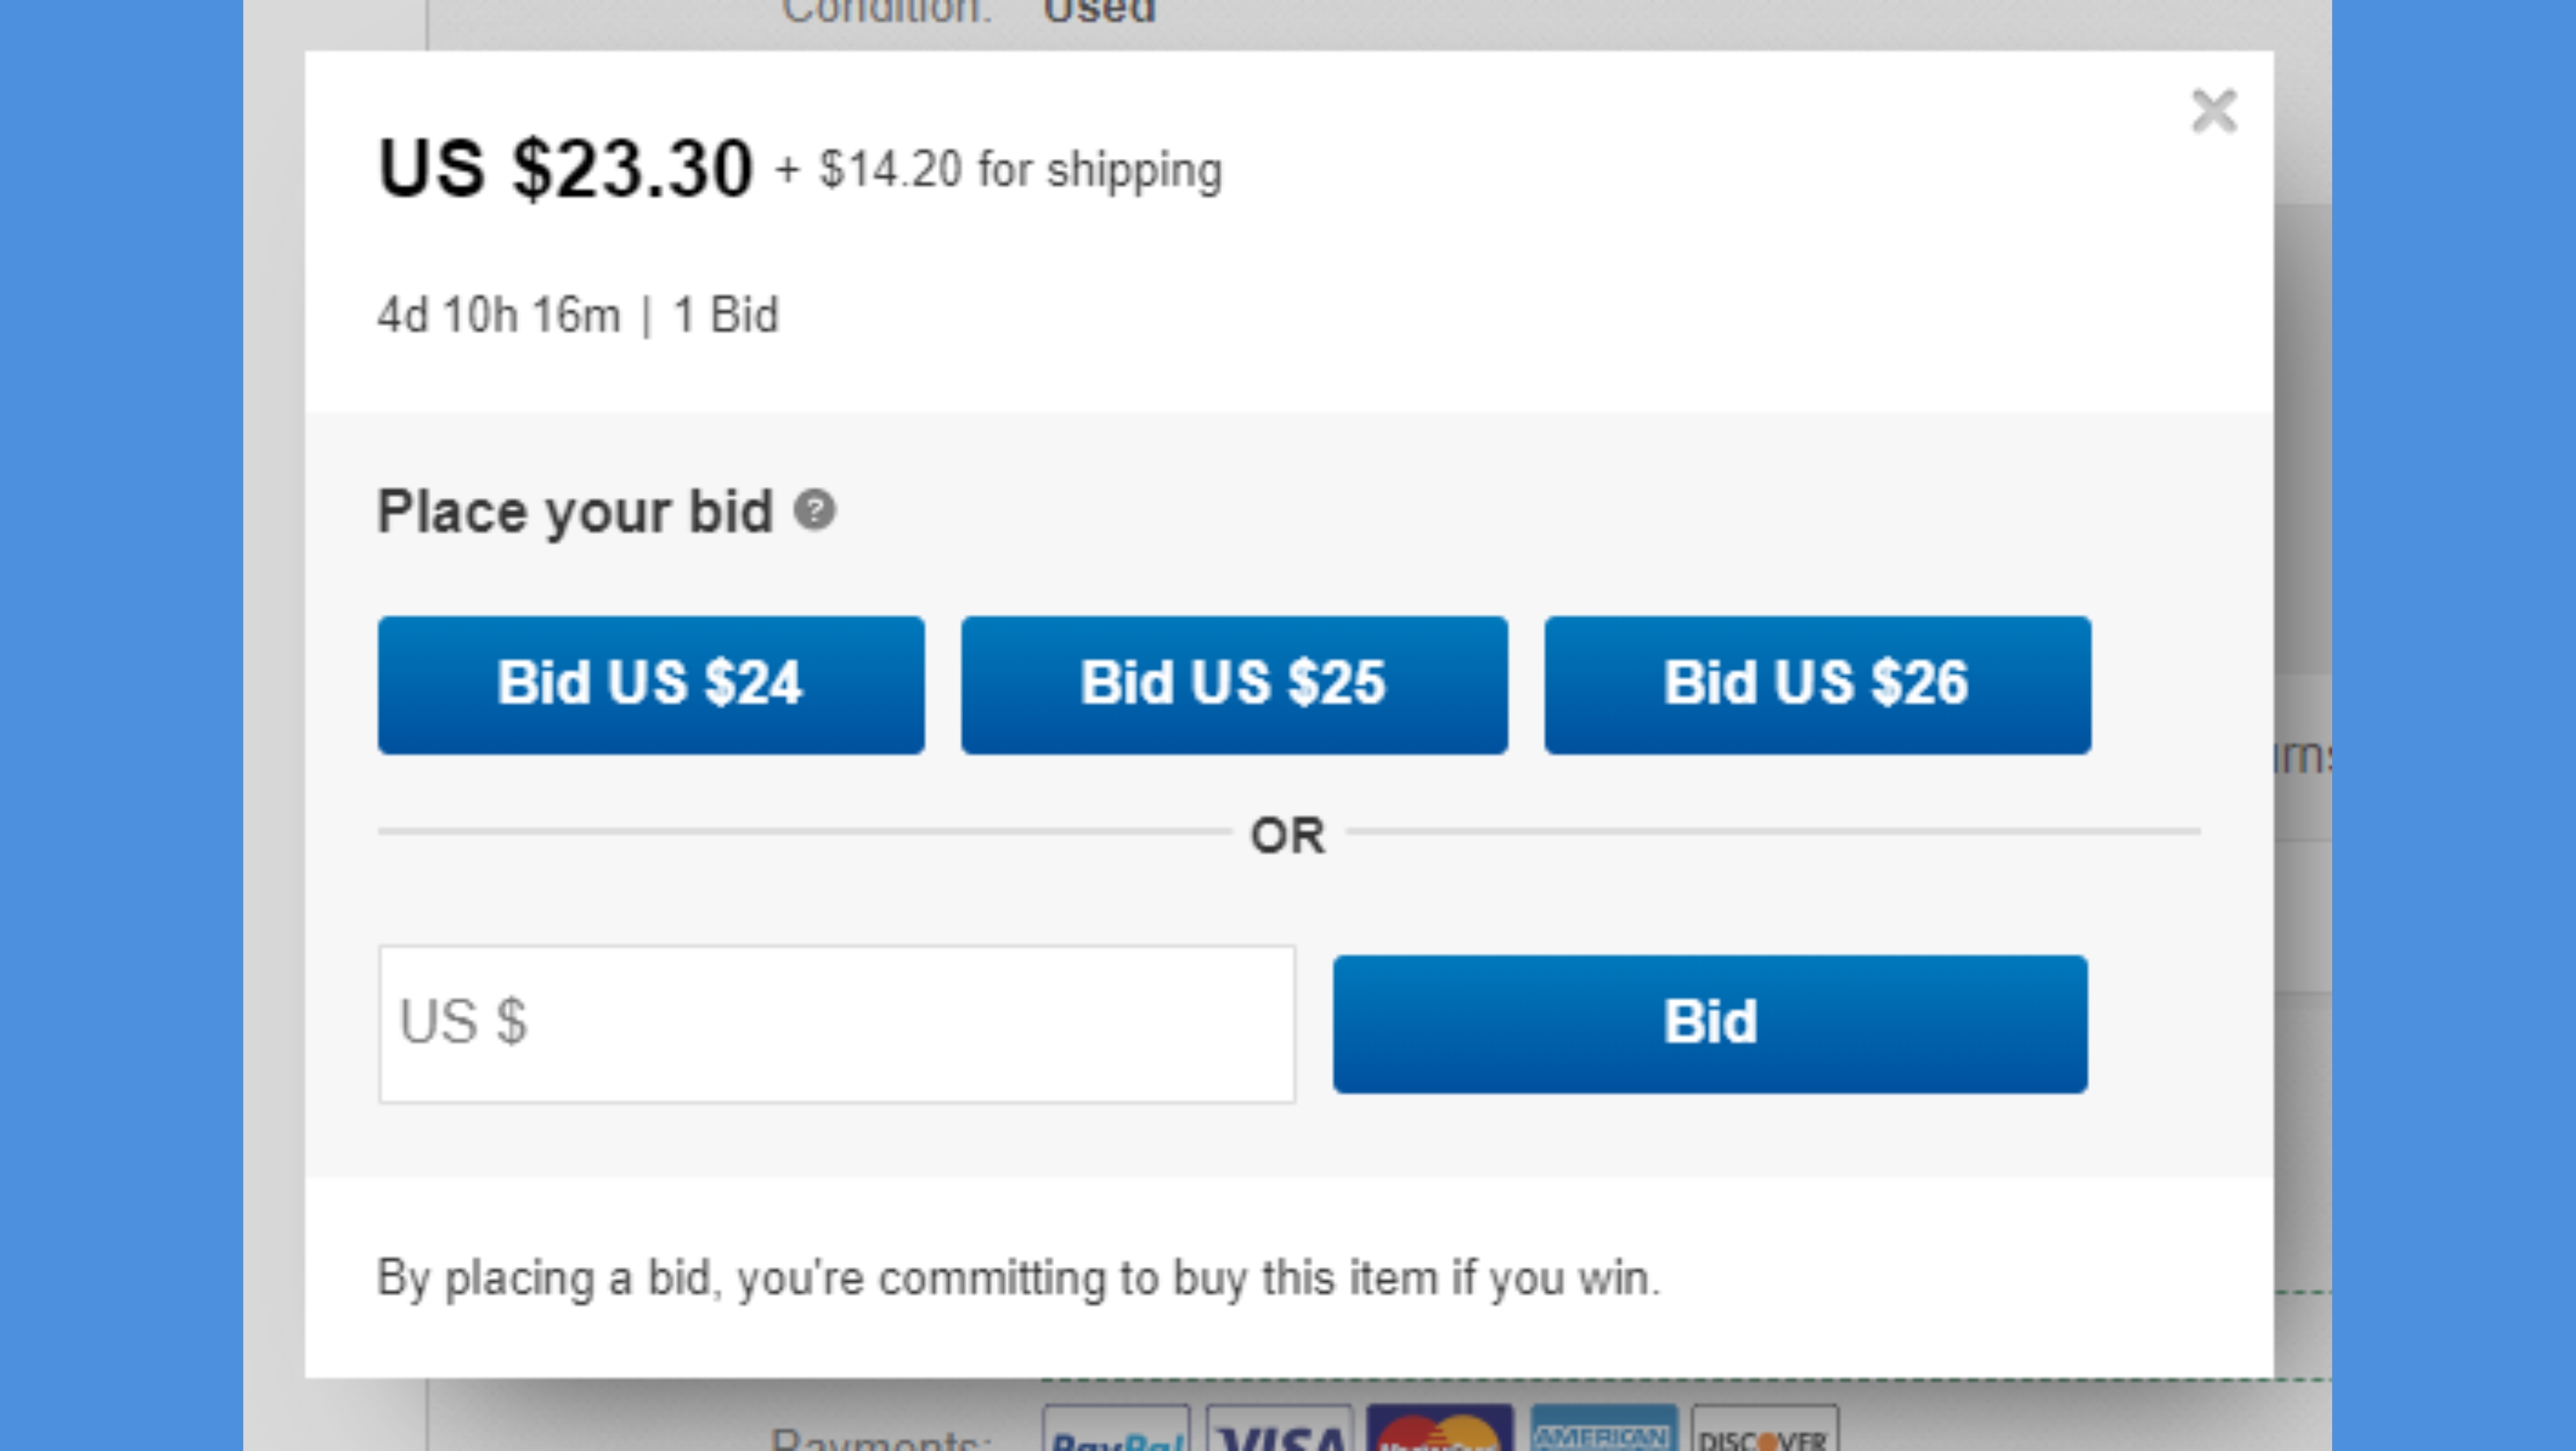Choose the Bid US $25 button
Screen dimensions: 2576x1451
click(1234, 685)
